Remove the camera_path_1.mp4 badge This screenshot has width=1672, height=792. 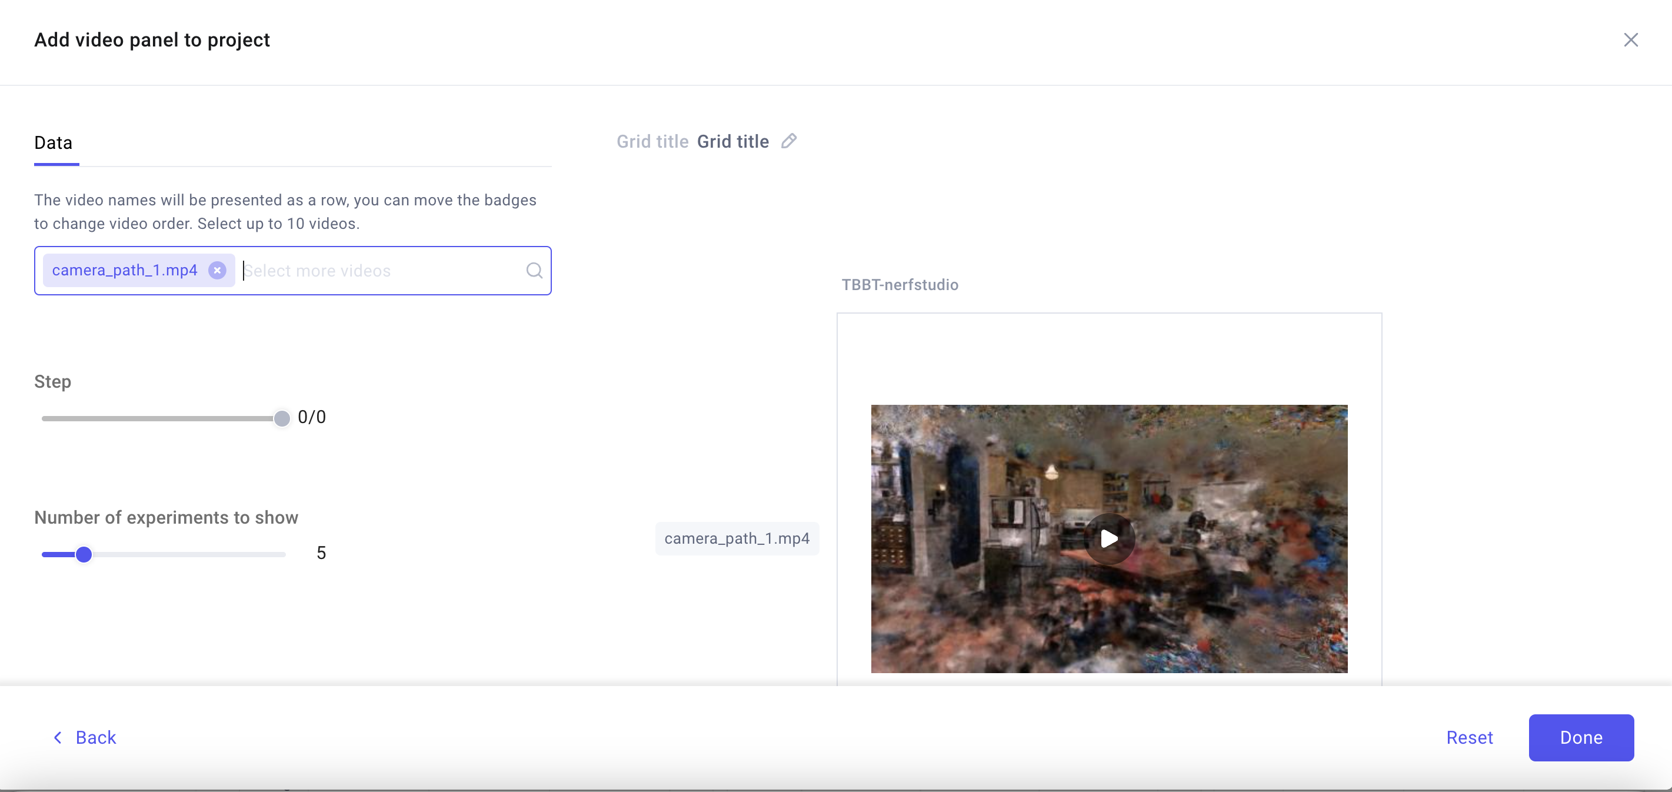[218, 270]
